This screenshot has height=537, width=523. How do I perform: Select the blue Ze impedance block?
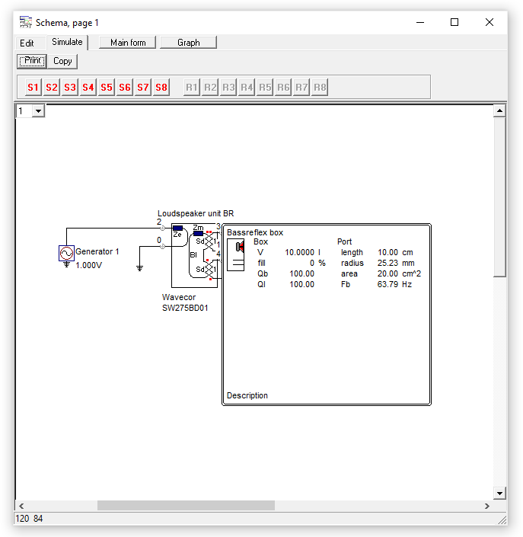[x=177, y=228]
